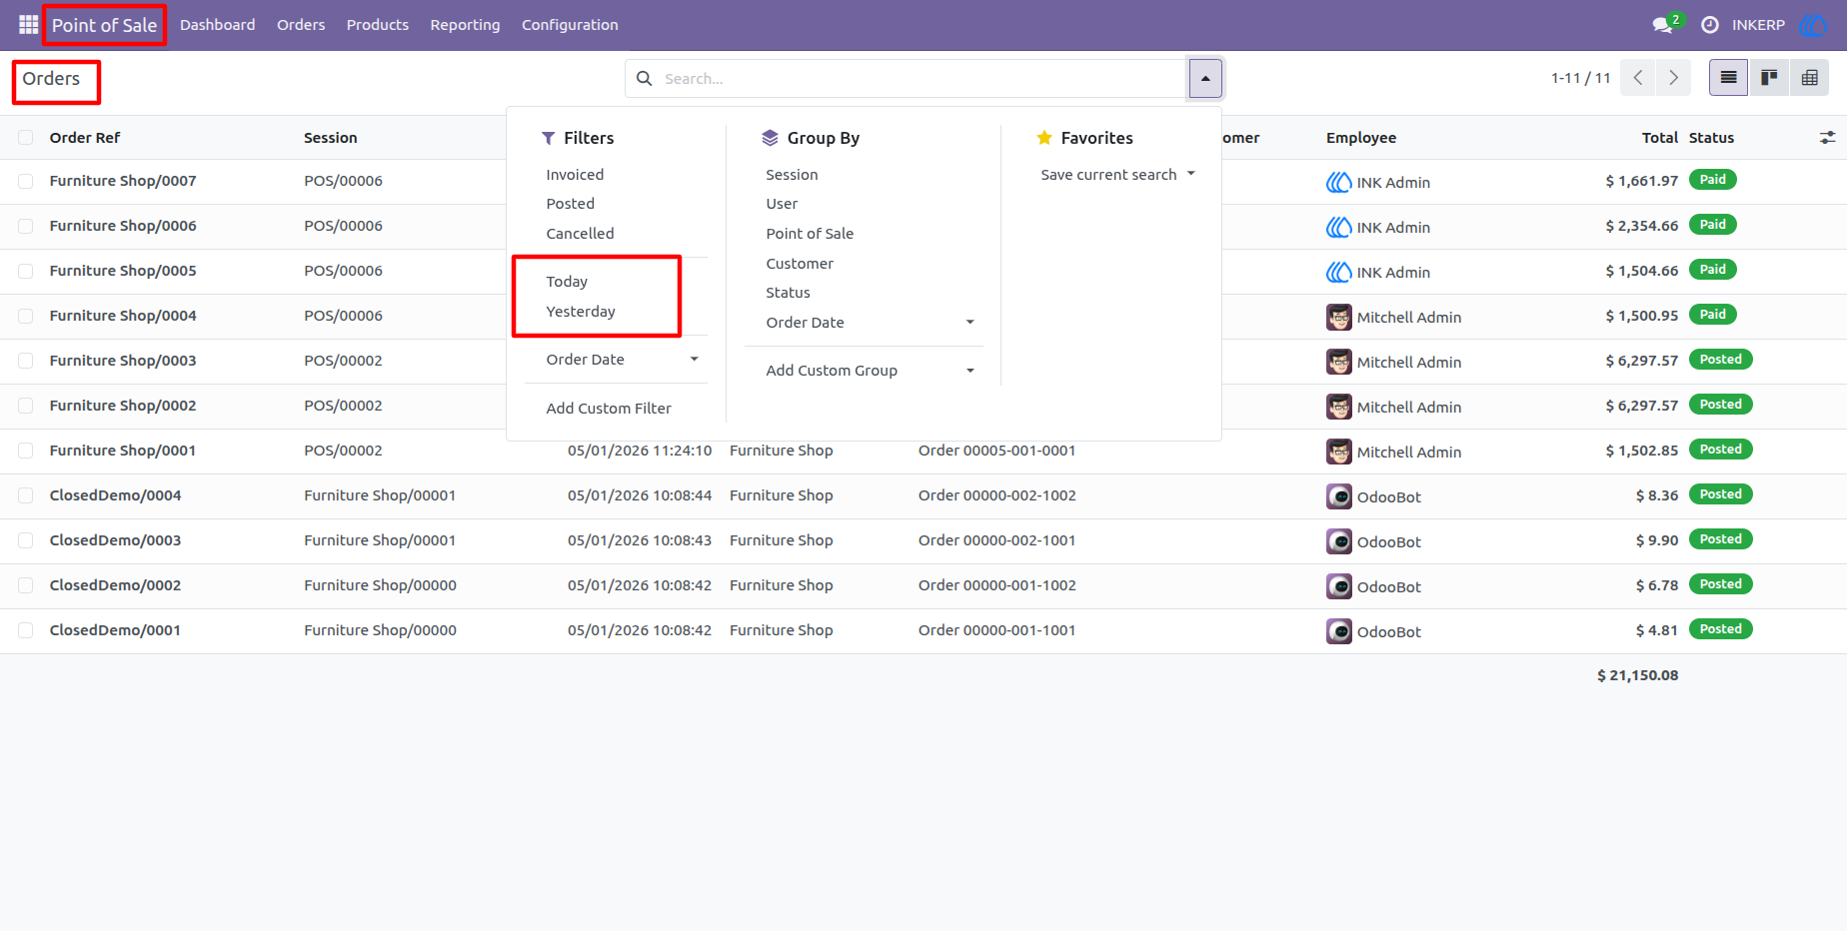The height and width of the screenshot is (931, 1847).
Task: Expand Order Date group-by dropdown
Action: pyautogui.click(x=870, y=323)
